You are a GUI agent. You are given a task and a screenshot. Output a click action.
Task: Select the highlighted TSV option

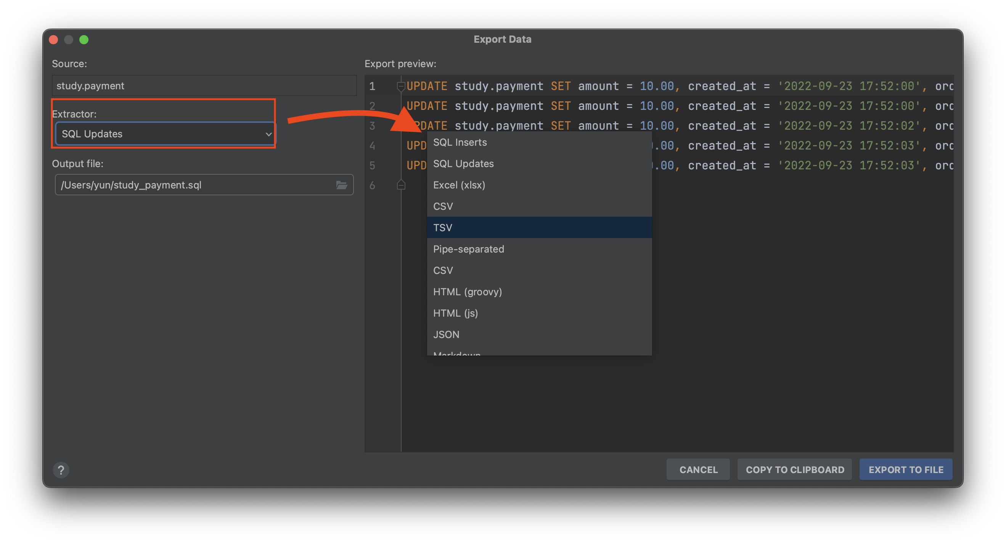pos(442,227)
